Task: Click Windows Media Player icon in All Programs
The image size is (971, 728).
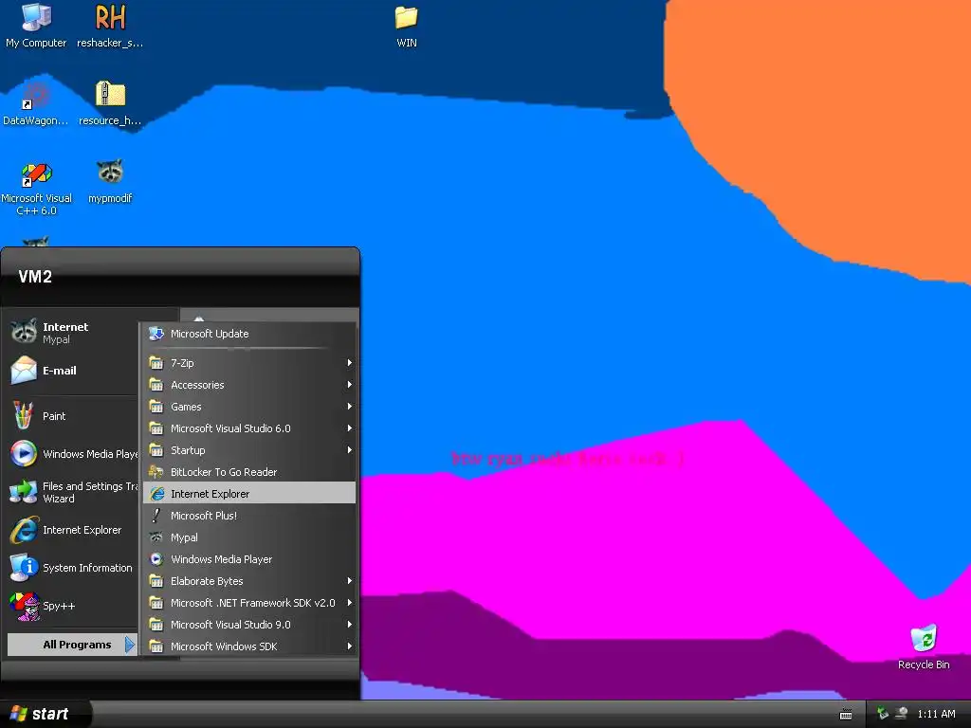Action: [156, 559]
